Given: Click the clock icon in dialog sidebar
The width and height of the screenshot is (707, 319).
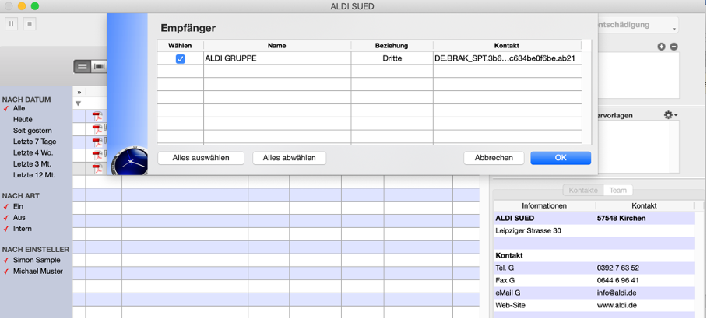Looking at the screenshot, I should click(x=129, y=161).
